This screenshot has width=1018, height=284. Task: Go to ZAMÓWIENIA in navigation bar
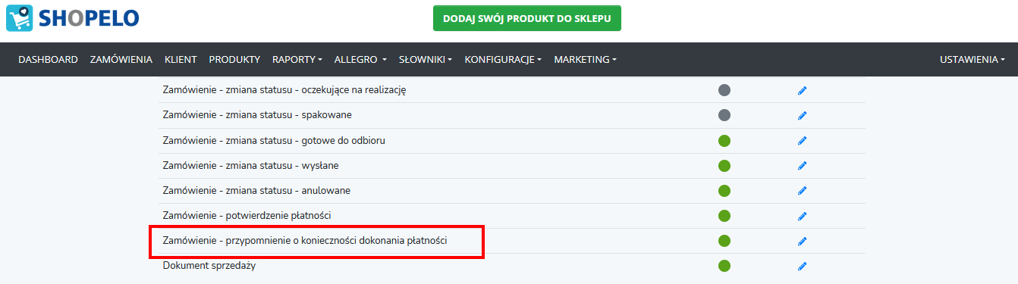pos(121,59)
